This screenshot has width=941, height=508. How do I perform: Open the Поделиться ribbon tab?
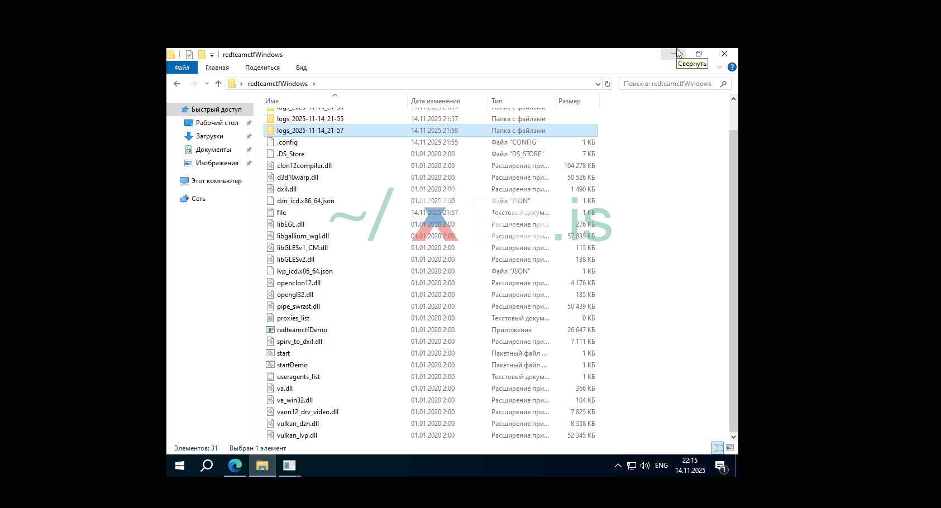(x=262, y=68)
